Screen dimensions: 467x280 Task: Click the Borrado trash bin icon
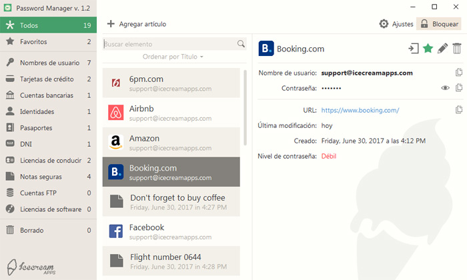(x=10, y=230)
